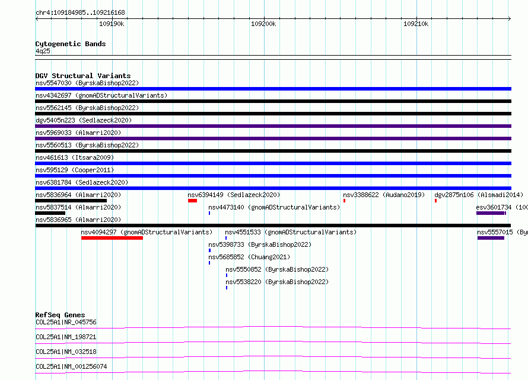
Task: Click the blue bar under nsv6381784
Action: click(273, 188)
